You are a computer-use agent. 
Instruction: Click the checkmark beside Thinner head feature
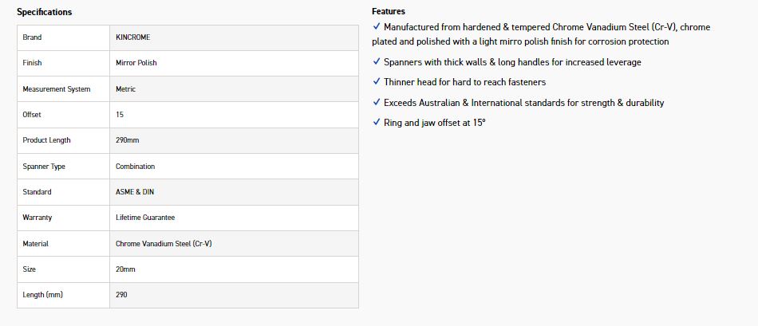coord(377,81)
